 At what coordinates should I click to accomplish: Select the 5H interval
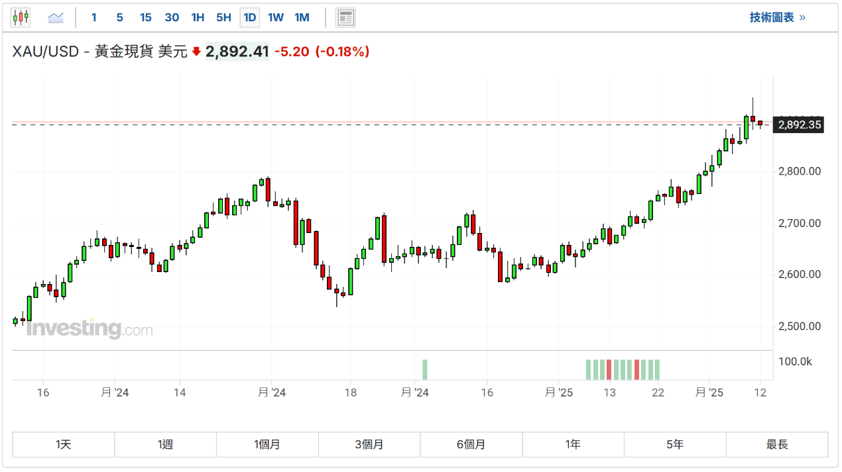point(224,17)
